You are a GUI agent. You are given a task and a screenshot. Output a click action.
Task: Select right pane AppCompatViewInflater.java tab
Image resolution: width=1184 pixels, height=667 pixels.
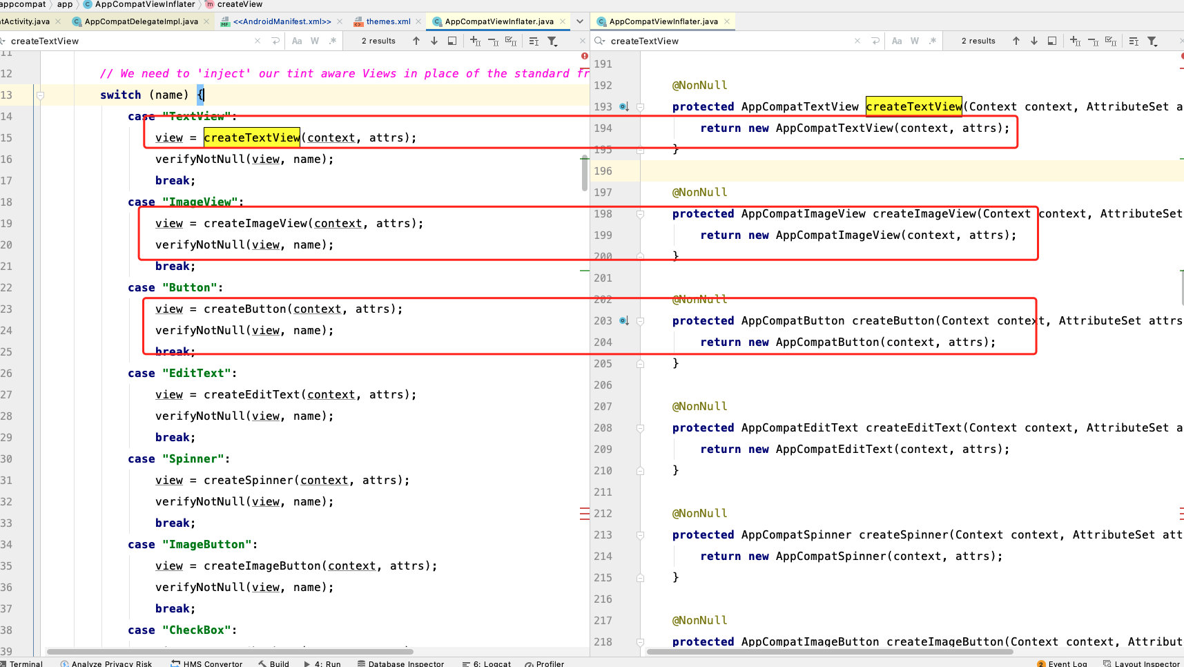(x=663, y=21)
